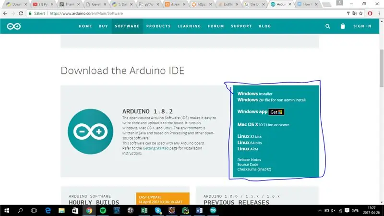Open the action center notifications icon
384x216 pixels.
pos(347,210)
